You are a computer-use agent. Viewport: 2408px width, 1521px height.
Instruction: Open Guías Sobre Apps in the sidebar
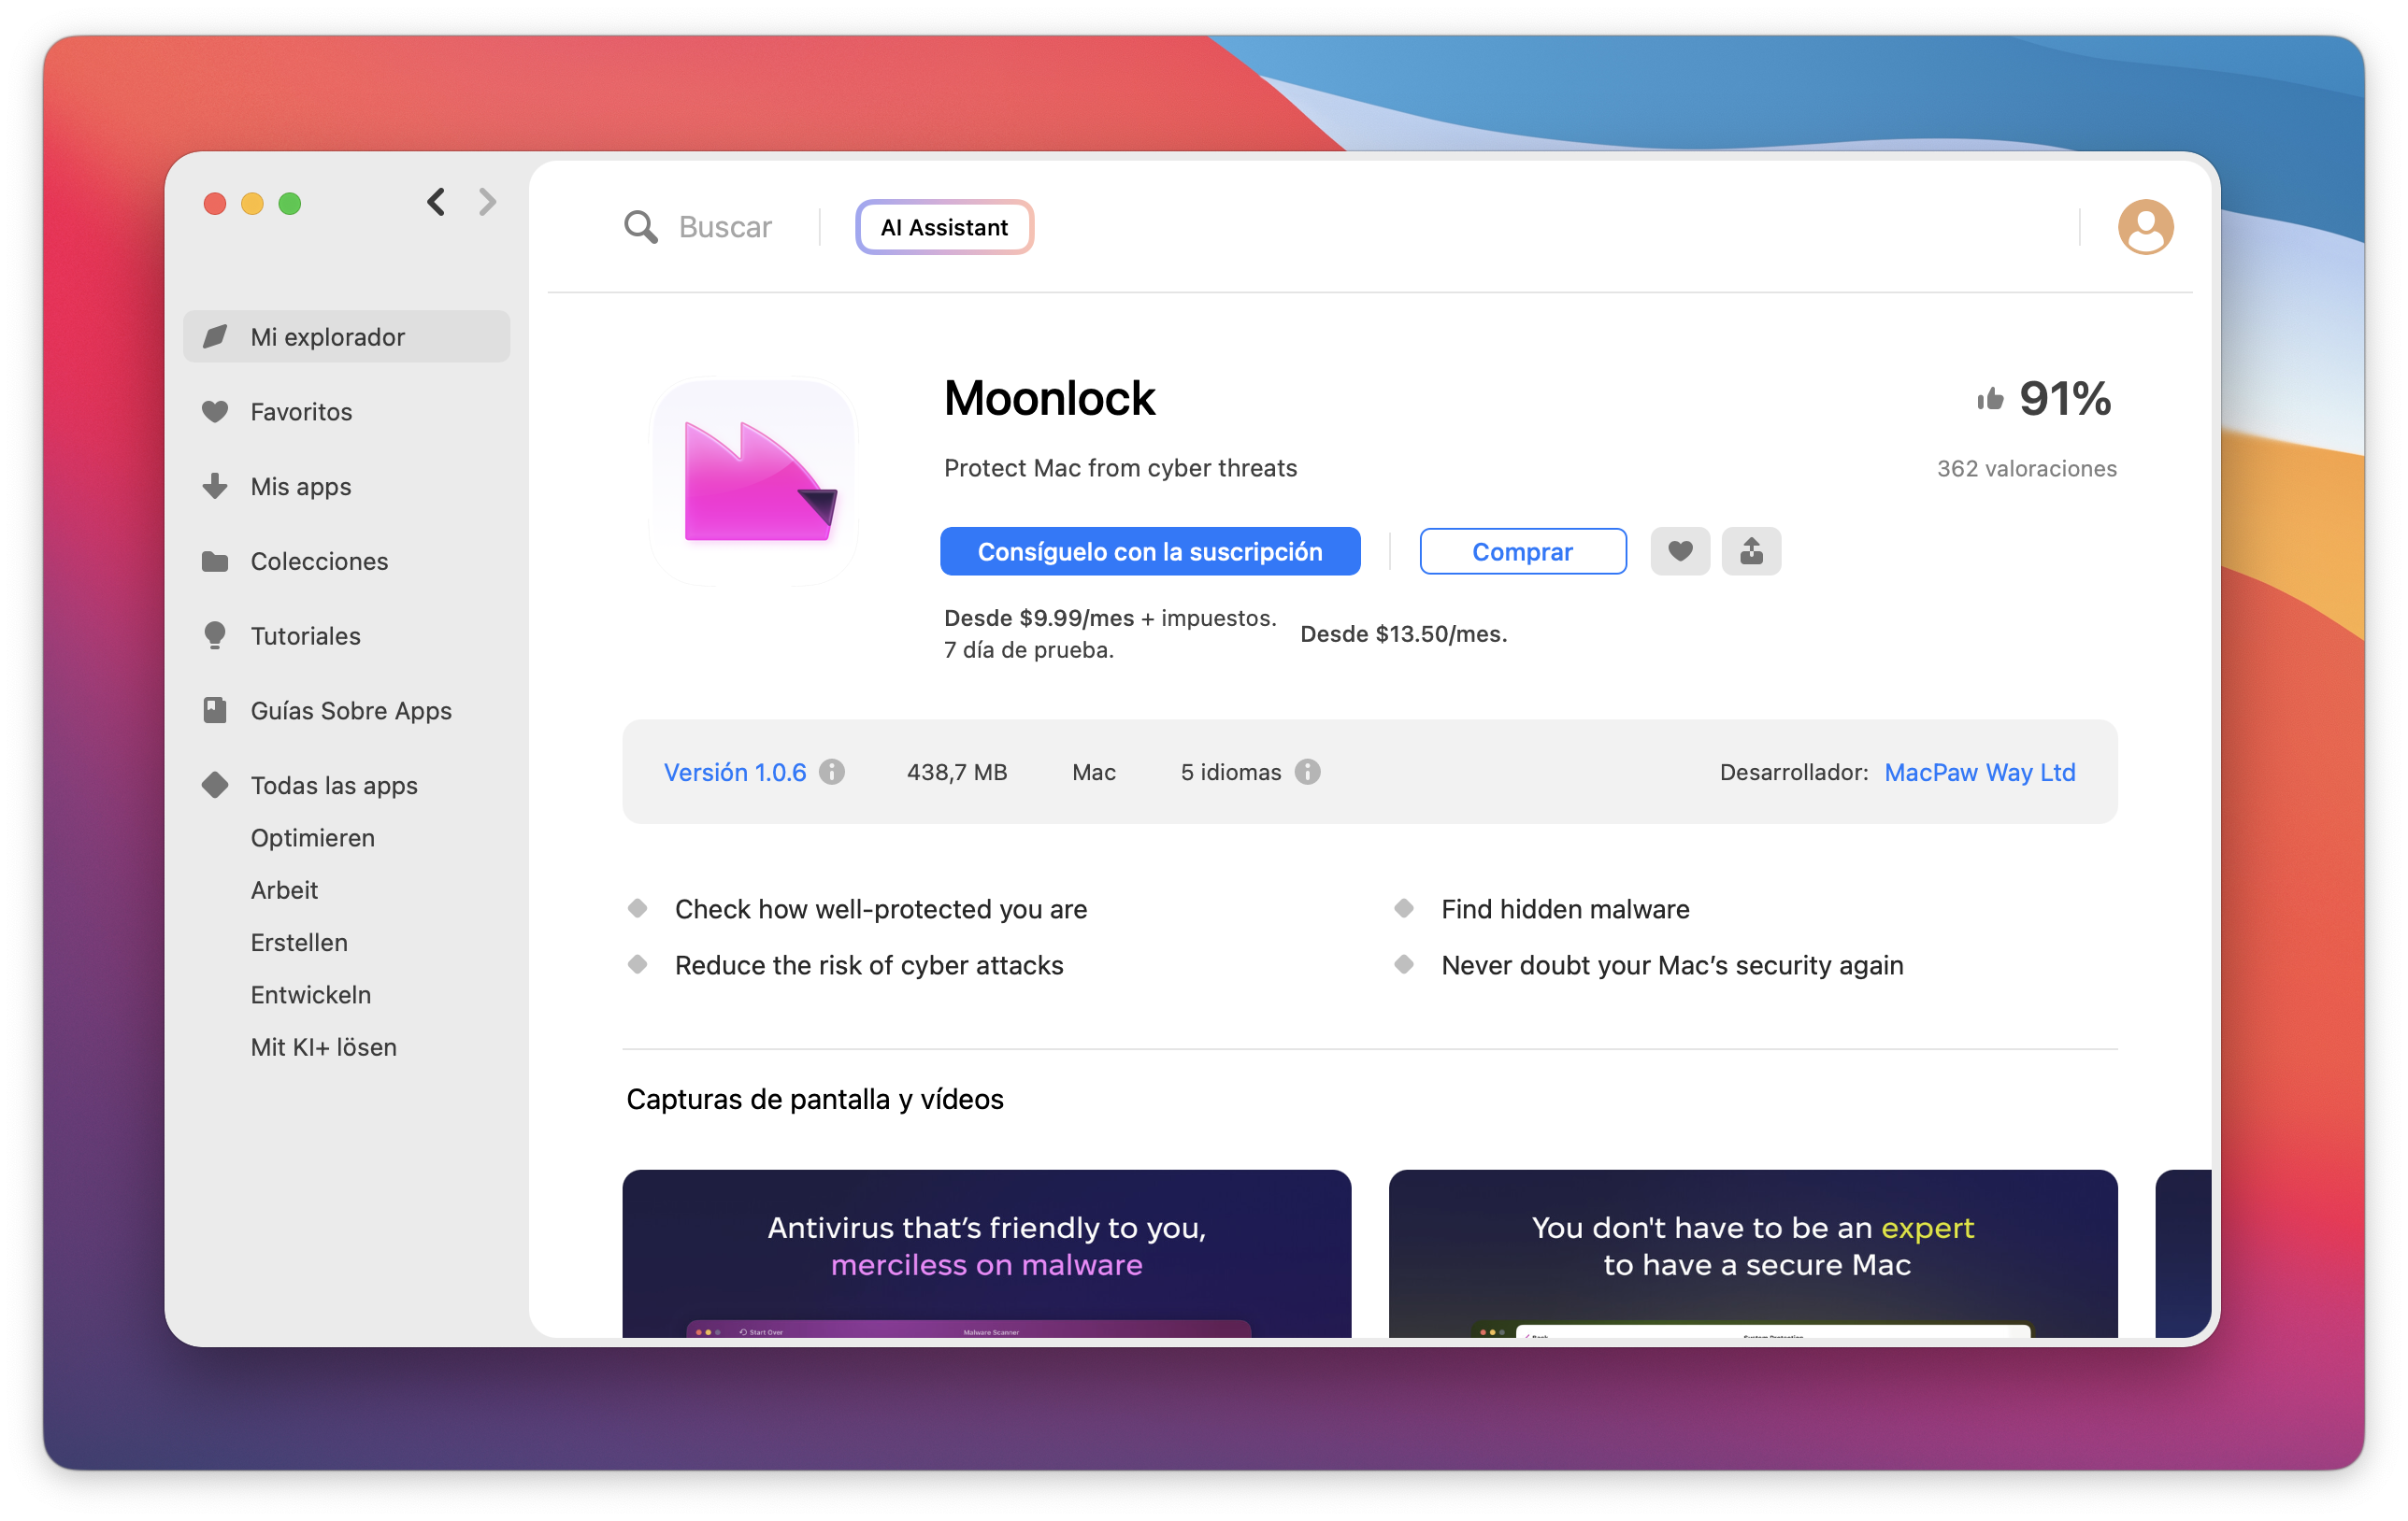[347, 711]
